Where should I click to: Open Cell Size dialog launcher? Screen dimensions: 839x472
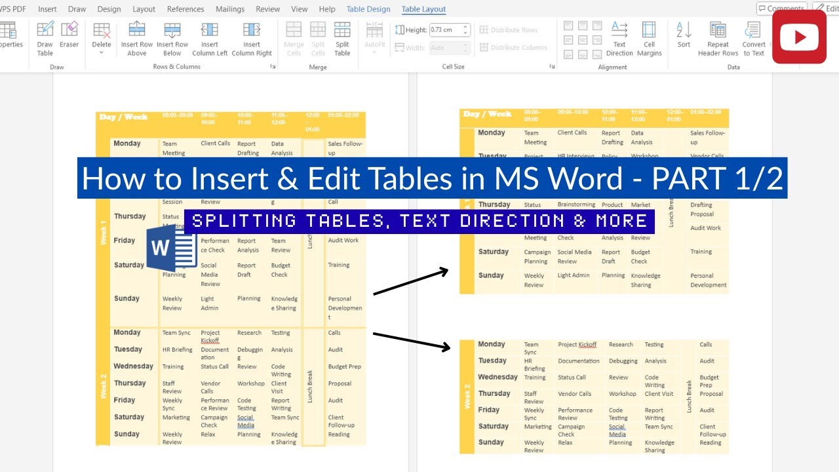tap(552, 67)
